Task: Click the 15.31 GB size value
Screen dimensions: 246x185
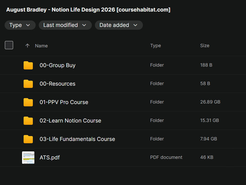Action: coord(210,120)
